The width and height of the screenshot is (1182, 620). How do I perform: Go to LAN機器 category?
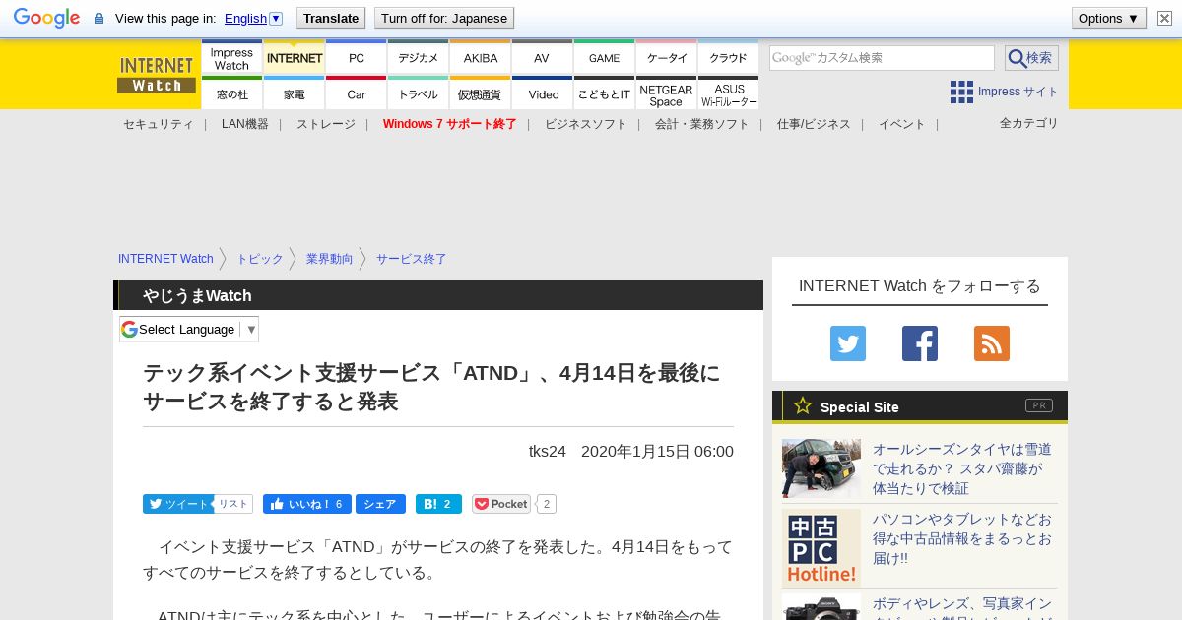coord(245,124)
